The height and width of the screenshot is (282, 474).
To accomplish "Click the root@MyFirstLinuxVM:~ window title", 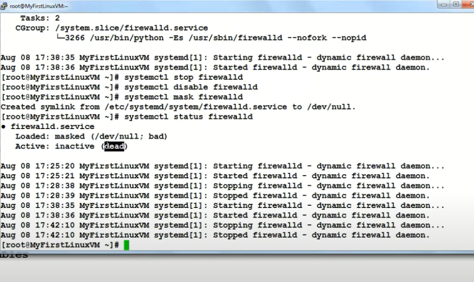I will (x=39, y=6).
